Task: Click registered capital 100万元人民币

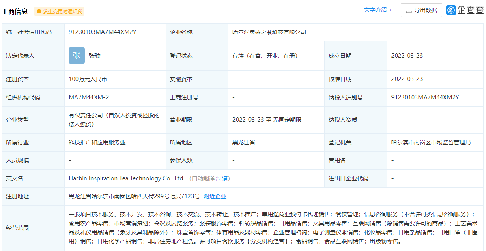Action: click(88, 79)
